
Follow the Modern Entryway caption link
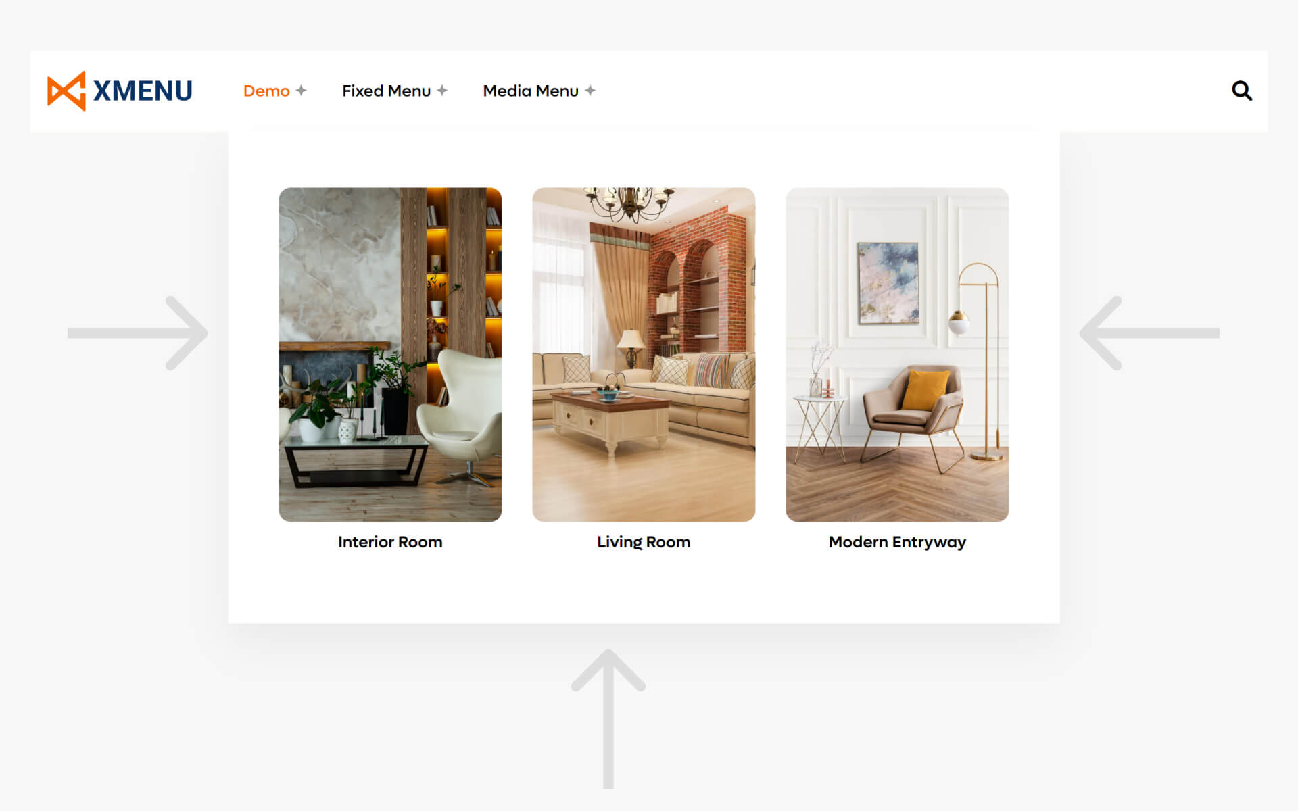pyautogui.click(x=897, y=542)
